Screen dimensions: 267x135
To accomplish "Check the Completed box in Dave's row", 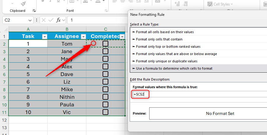I will [106, 74].
